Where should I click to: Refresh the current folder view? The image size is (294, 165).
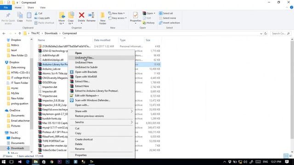click(x=266, y=33)
